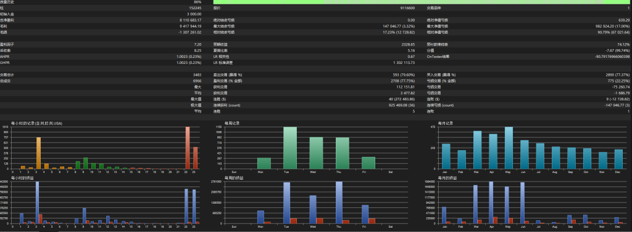This screenshot has height=232, width=632.
Task: Click gross loss value -1 307 261.02
Action: (190, 32)
